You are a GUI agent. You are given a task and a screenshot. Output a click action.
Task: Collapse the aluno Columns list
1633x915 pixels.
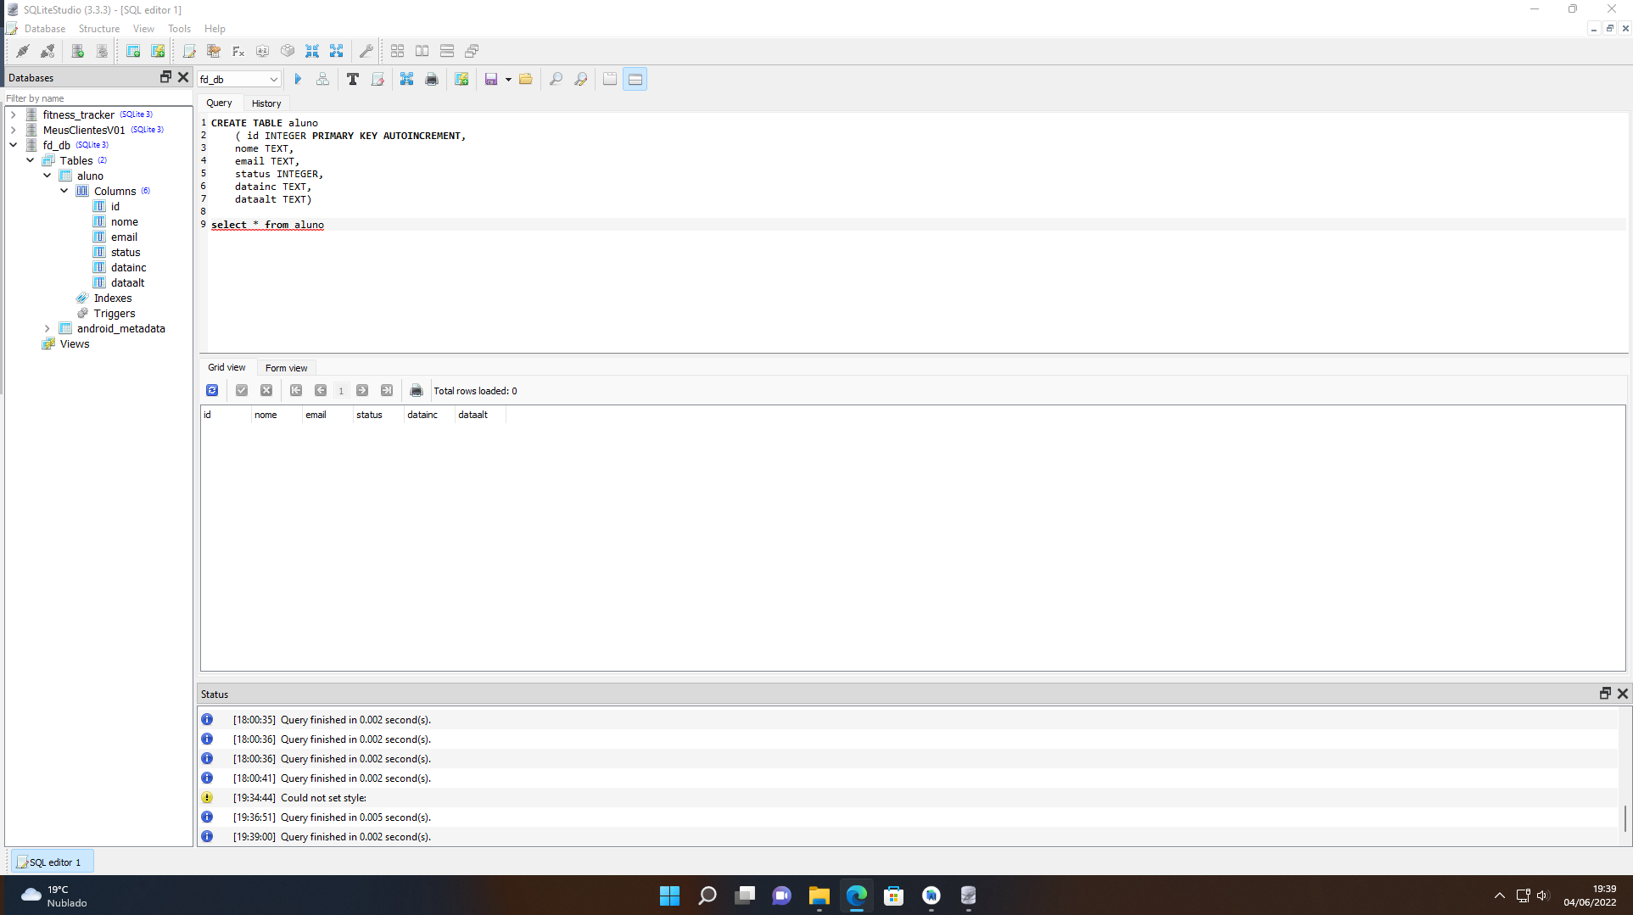[x=64, y=191]
